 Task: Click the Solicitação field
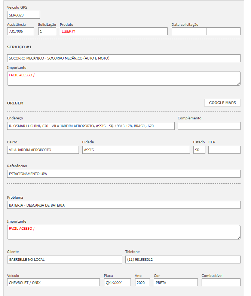[47, 31]
